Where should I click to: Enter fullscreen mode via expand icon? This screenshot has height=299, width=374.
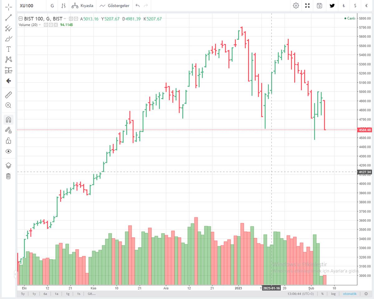point(308,6)
